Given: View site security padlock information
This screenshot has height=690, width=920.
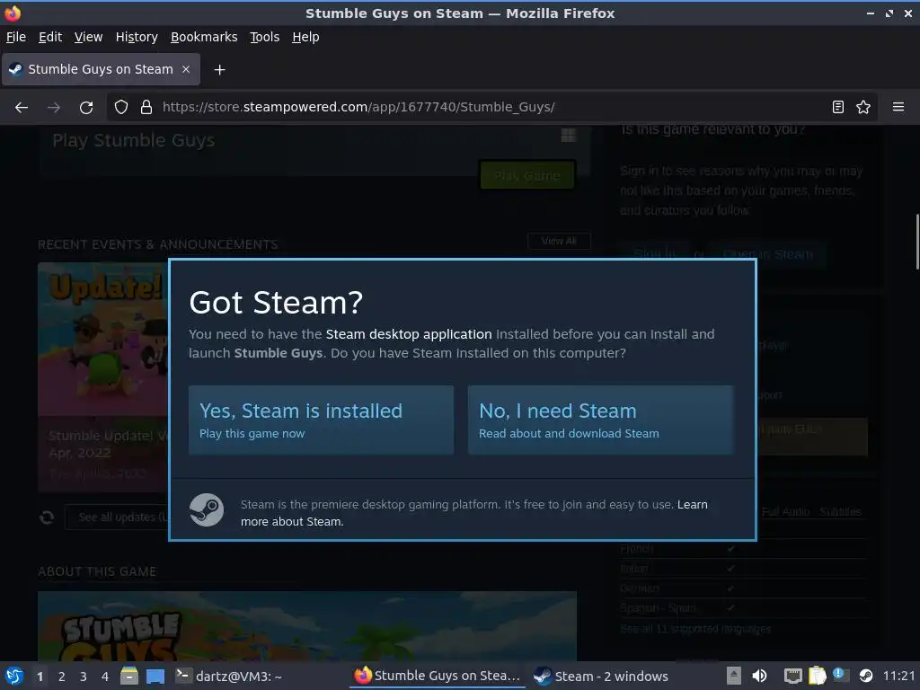Looking at the screenshot, I should point(146,108).
